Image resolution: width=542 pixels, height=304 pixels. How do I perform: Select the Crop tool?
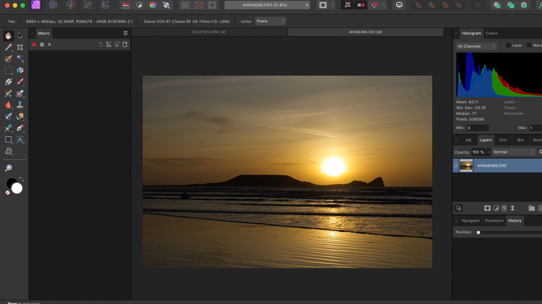(20, 47)
